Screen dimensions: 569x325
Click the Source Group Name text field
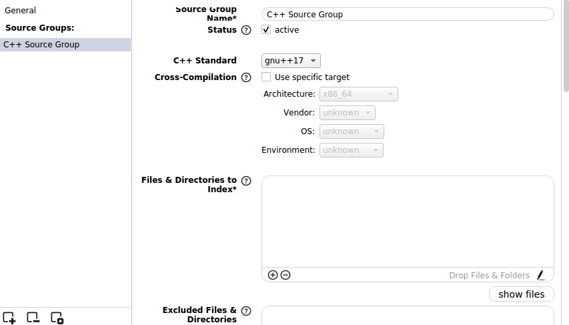408,14
